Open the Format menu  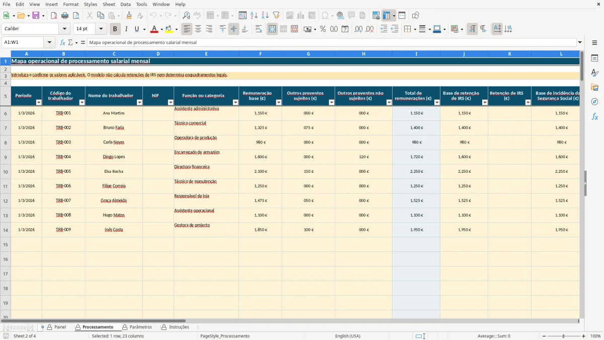click(x=70, y=4)
